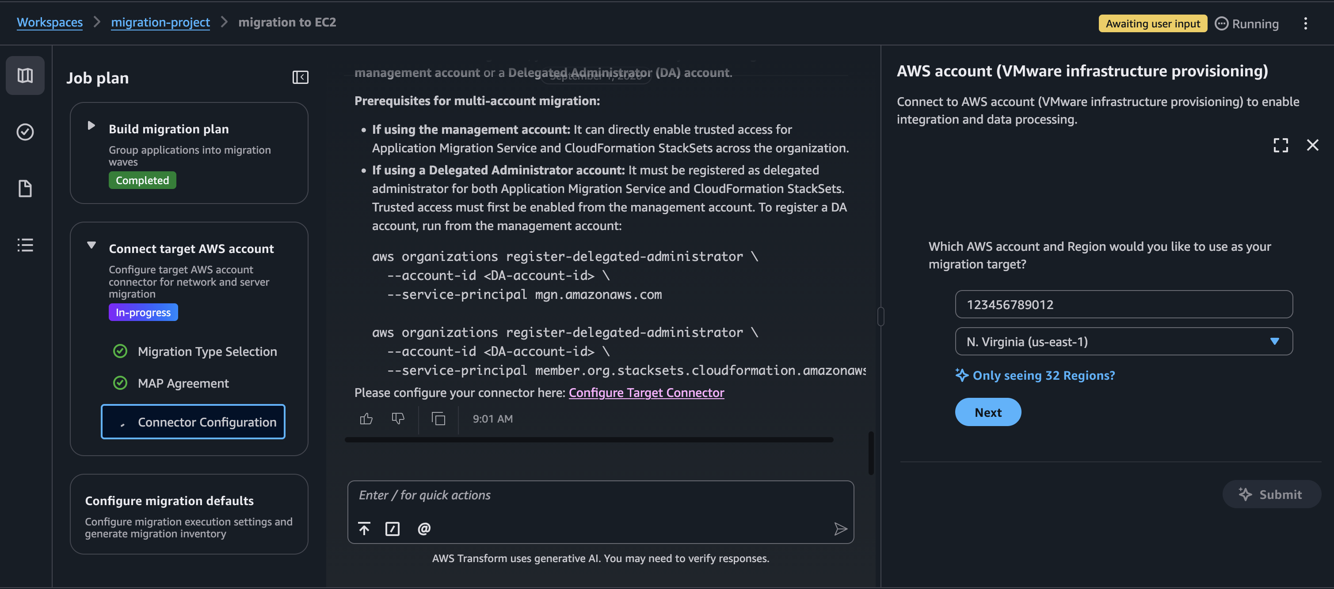Open the three-dot more options menu

coord(1306,23)
